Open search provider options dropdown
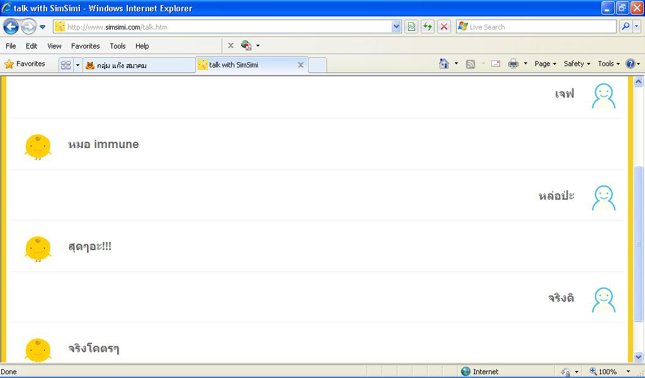 [637, 26]
